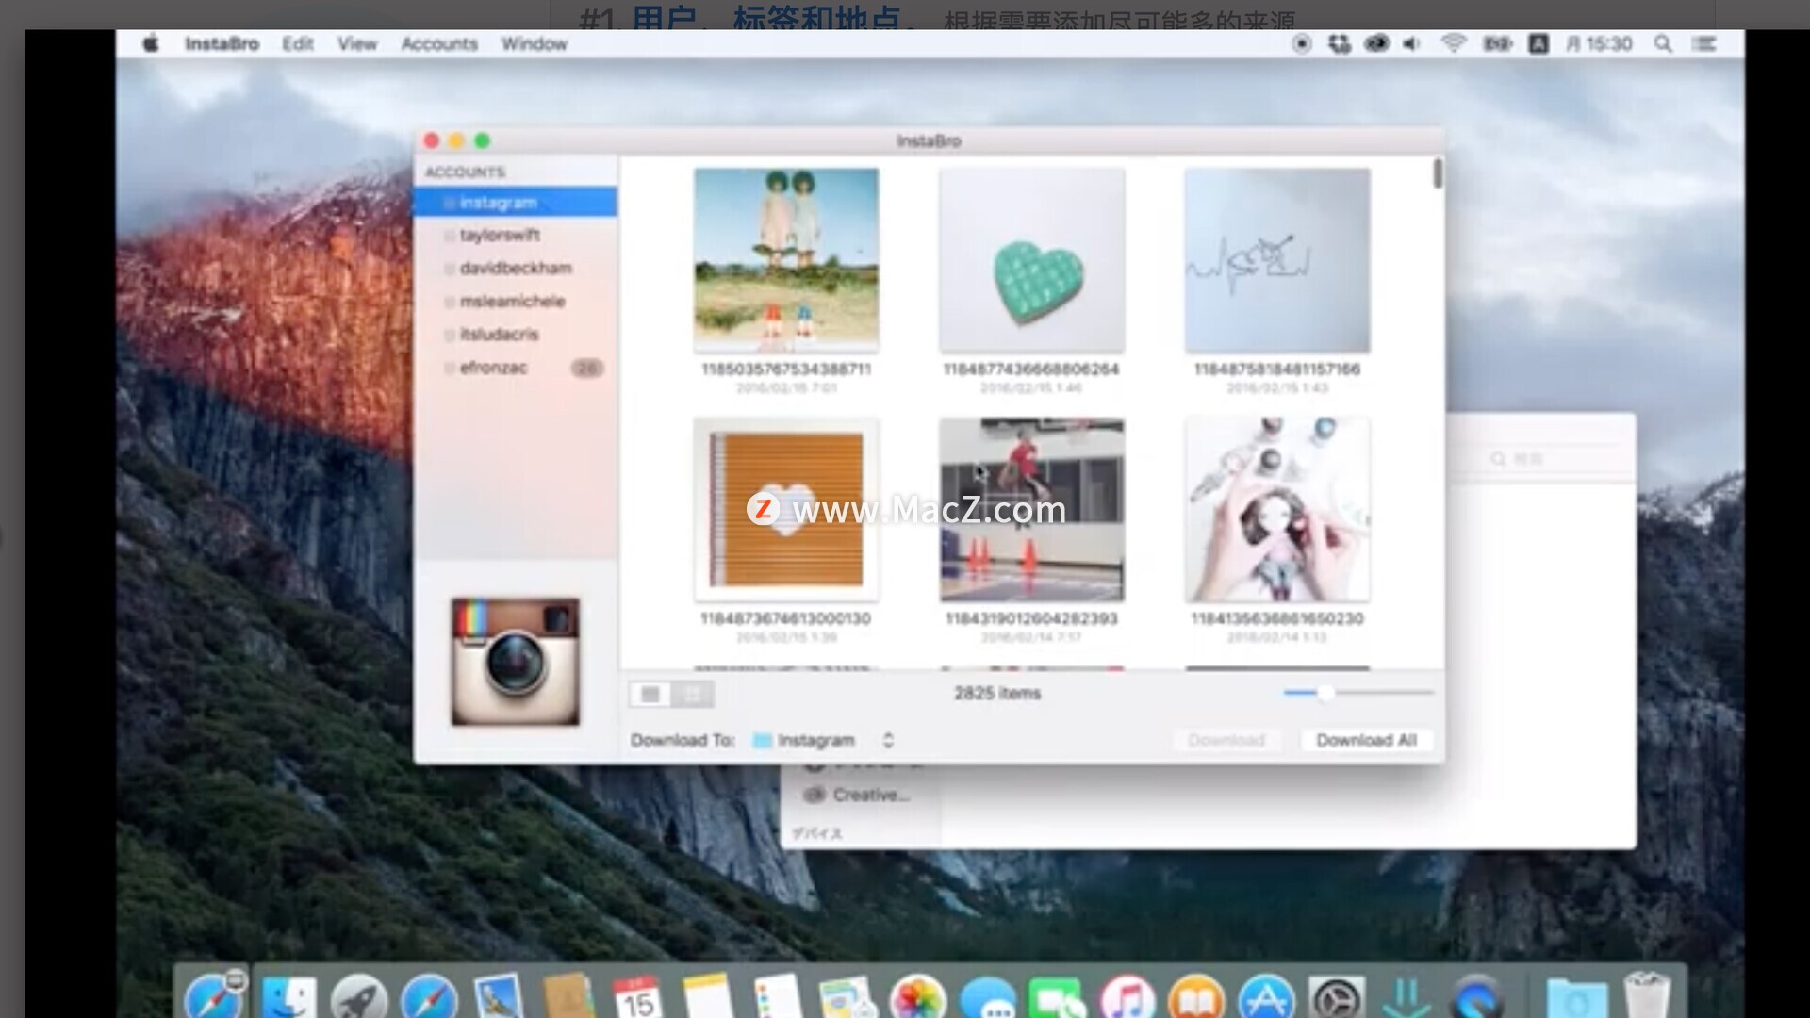1810x1018 pixels.
Task: Click the Wi-Fi status icon
Action: pos(1454,43)
